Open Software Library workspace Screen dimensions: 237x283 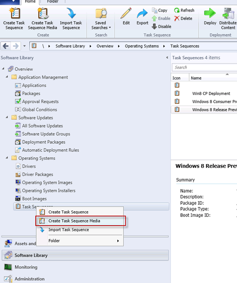(85, 255)
